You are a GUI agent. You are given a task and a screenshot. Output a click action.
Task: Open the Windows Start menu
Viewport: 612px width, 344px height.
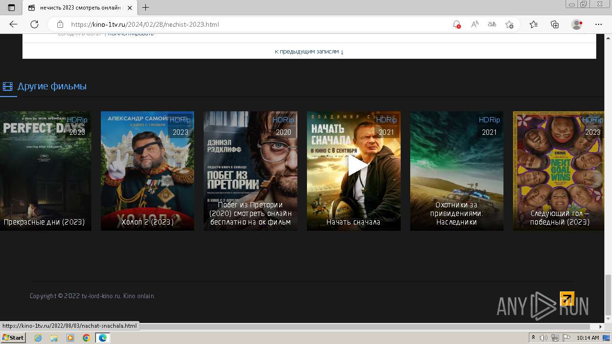tap(13, 338)
